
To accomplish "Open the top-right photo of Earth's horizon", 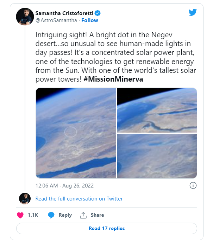I will click(157, 110).
